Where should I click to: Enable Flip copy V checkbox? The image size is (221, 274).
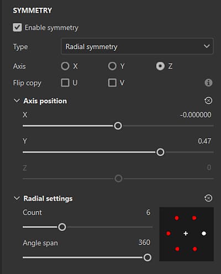pyautogui.click(x=112, y=83)
